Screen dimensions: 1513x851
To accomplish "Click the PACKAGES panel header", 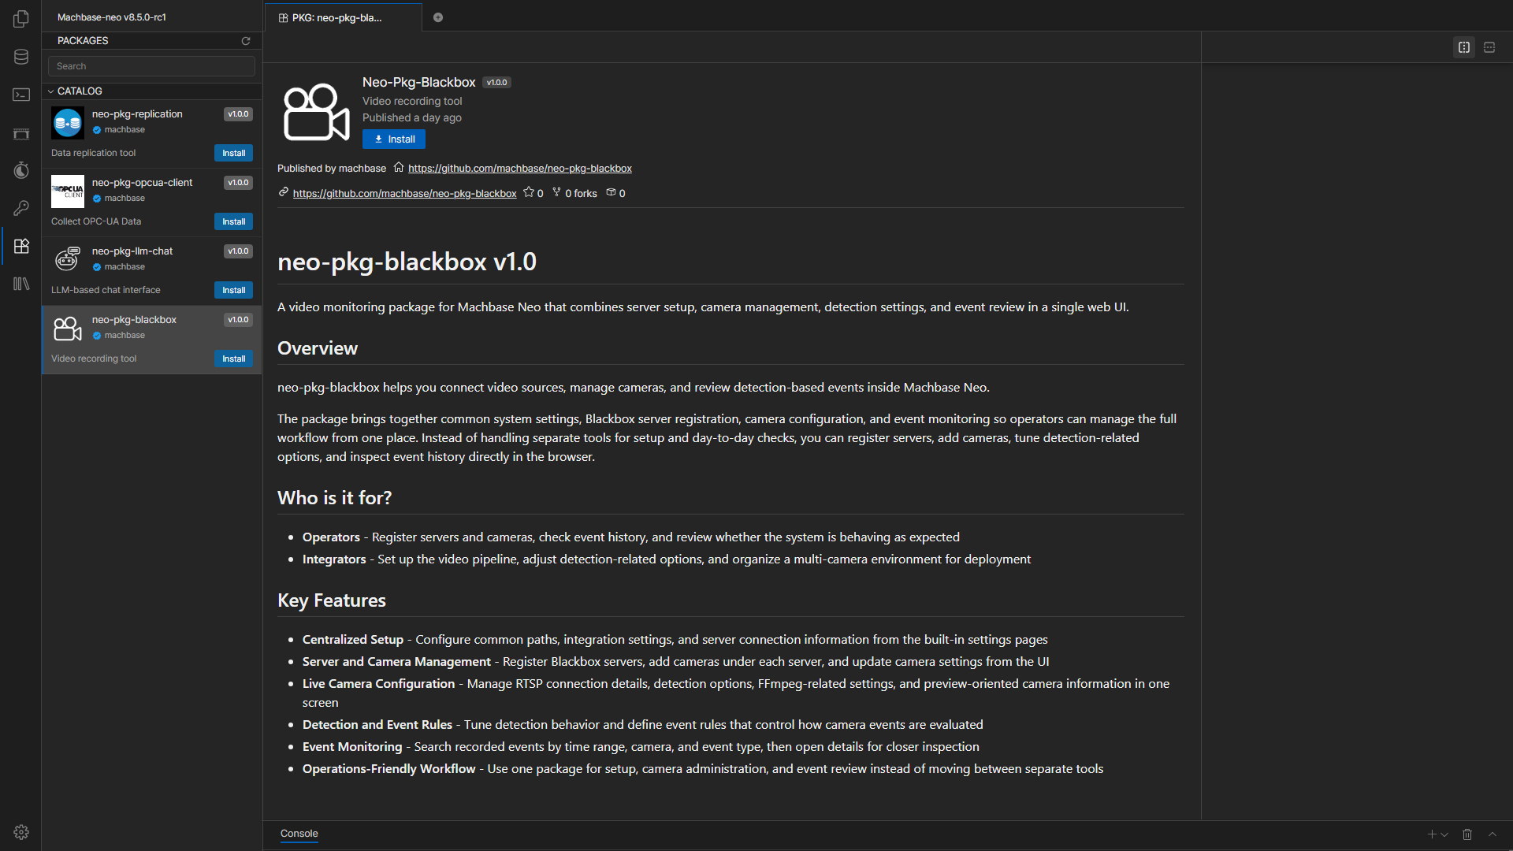I will pos(83,41).
